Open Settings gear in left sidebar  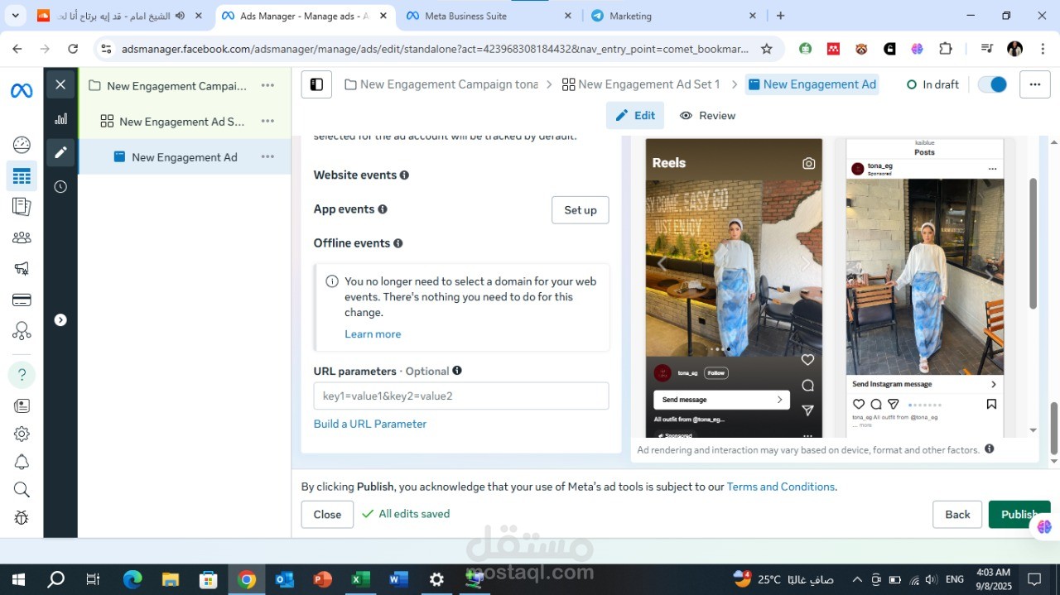click(x=22, y=434)
